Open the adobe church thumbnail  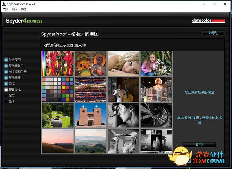90,115
